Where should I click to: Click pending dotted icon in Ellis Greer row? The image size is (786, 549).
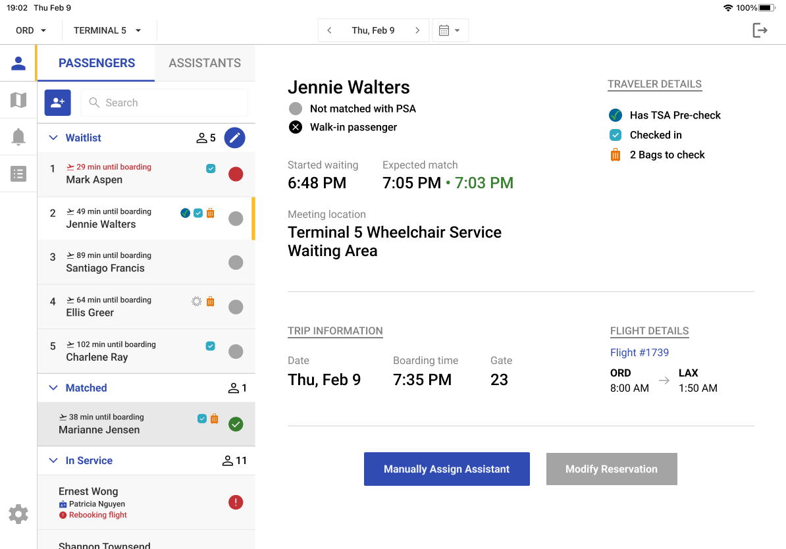tap(196, 301)
